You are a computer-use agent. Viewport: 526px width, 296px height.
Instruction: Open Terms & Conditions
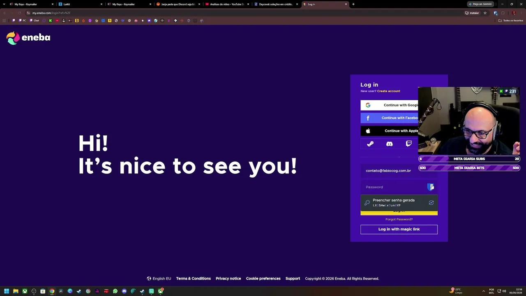pyautogui.click(x=194, y=279)
